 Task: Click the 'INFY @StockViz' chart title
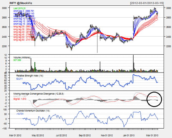click(x=21, y=3)
